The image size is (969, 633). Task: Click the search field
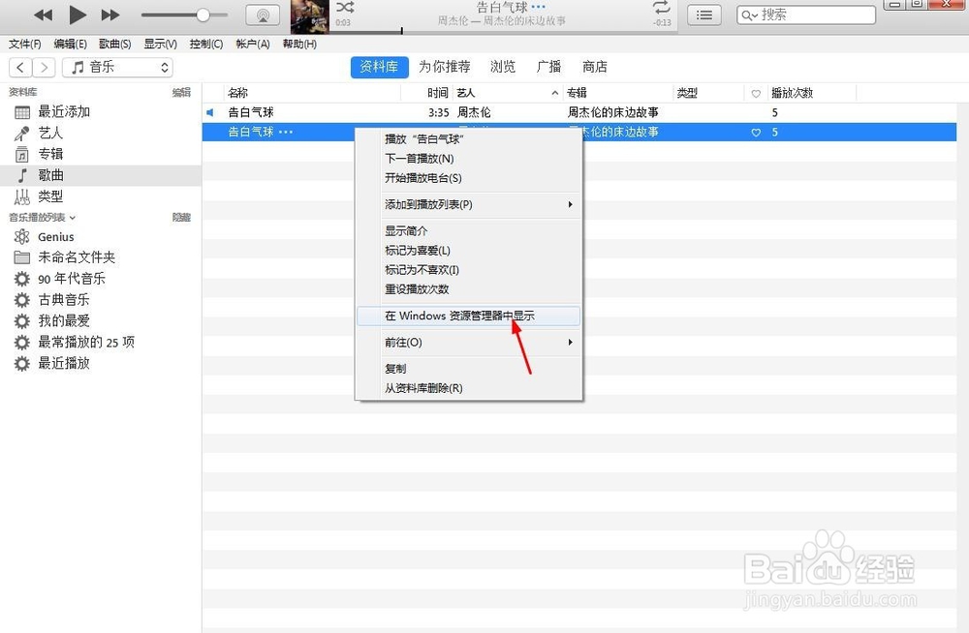(x=806, y=15)
